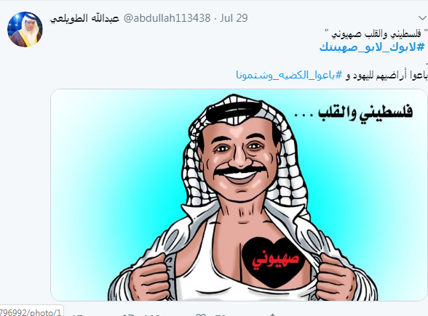428x316 pixels.
Task: Open hashtag #لابوك_لابو_صهينتك
Action: [x=372, y=46]
